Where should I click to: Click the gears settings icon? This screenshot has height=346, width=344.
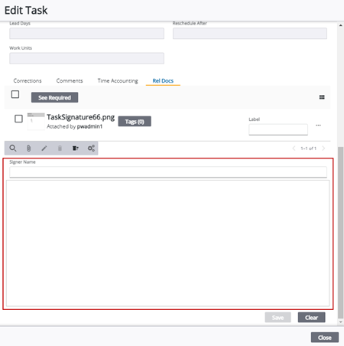[91, 149]
